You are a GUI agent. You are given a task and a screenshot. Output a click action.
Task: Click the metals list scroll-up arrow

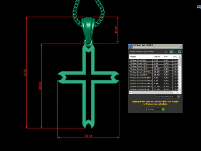coord(180,56)
